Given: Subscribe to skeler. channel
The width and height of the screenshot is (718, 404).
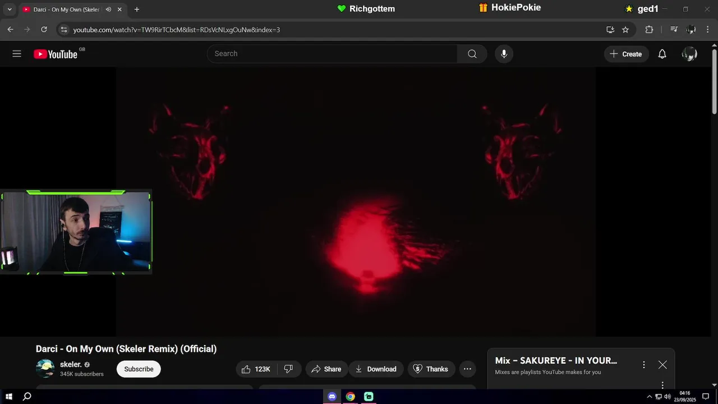Looking at the screenshot, I should click(x=139, y=369).
